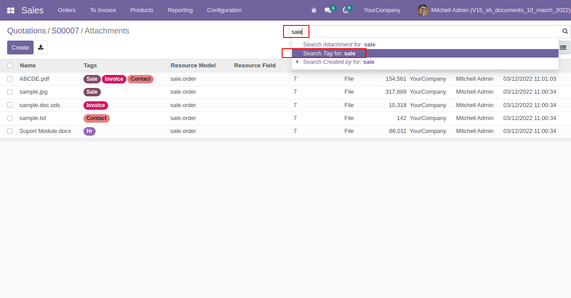Screen dimensions: 571x298
Task: Click file size 10,318 cell
Action: pyautogui.click(x=397, y=105)
